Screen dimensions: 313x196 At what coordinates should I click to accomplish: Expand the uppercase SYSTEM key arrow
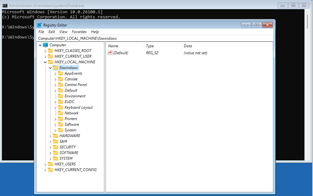click(50, 159)
